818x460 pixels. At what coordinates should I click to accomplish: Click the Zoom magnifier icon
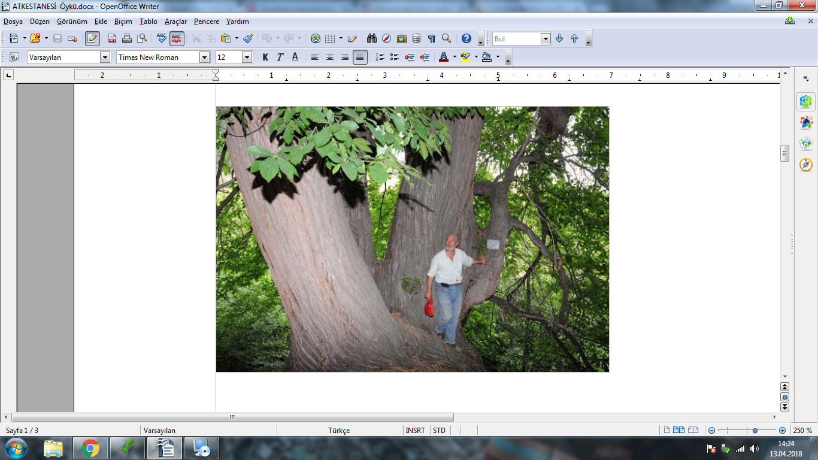[x=446, y=38]
